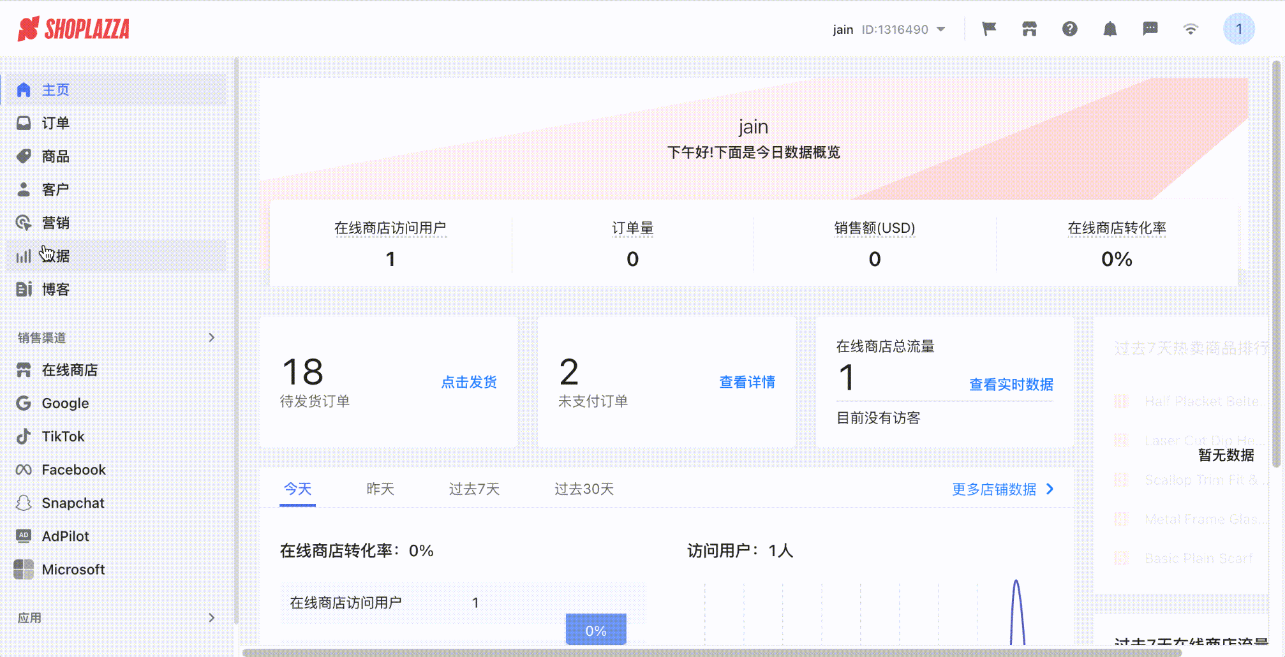Open the 订单 (Orders) section

click(x=55, y=123)
